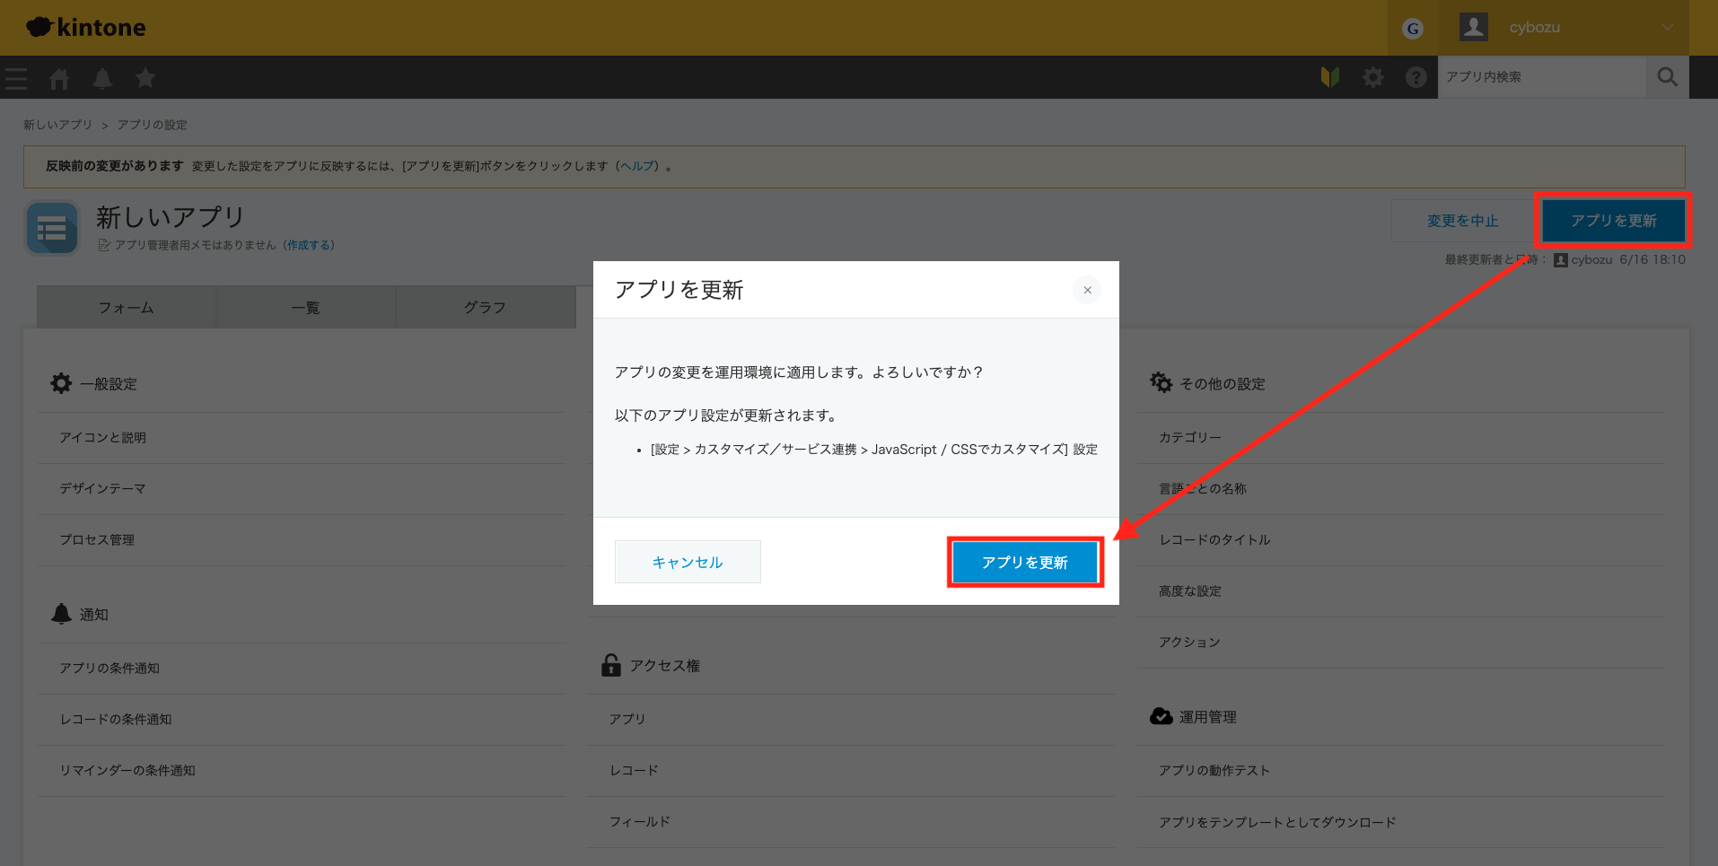Click the beginner guide leaf icon

pos(1330,77)
